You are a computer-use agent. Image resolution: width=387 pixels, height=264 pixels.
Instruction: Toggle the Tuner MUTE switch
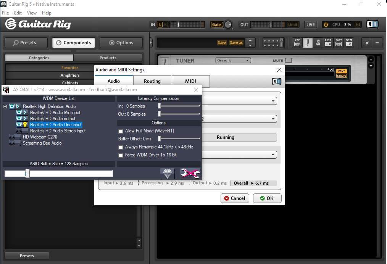coord(288,60)
